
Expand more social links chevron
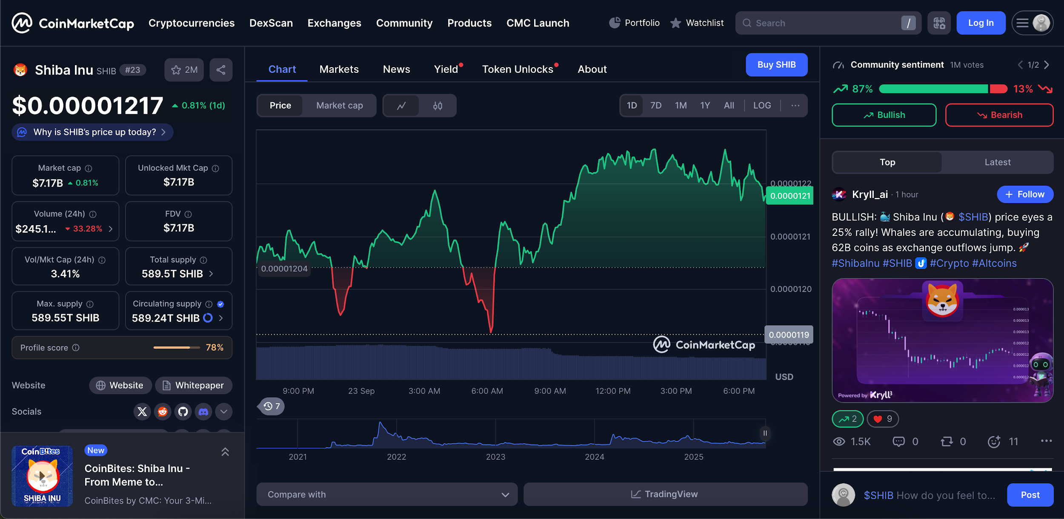pyautogui.click(x=224, y=412)
